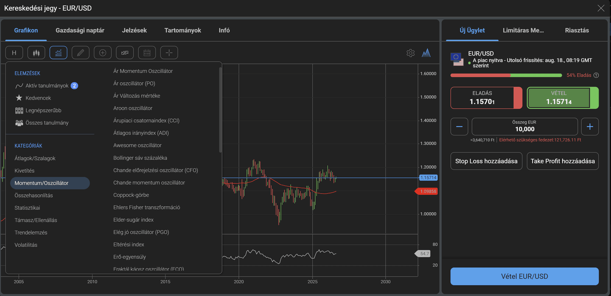Add Árupiaci csatornaindex (CCI) study
The image size is (611, 296).
146,120
